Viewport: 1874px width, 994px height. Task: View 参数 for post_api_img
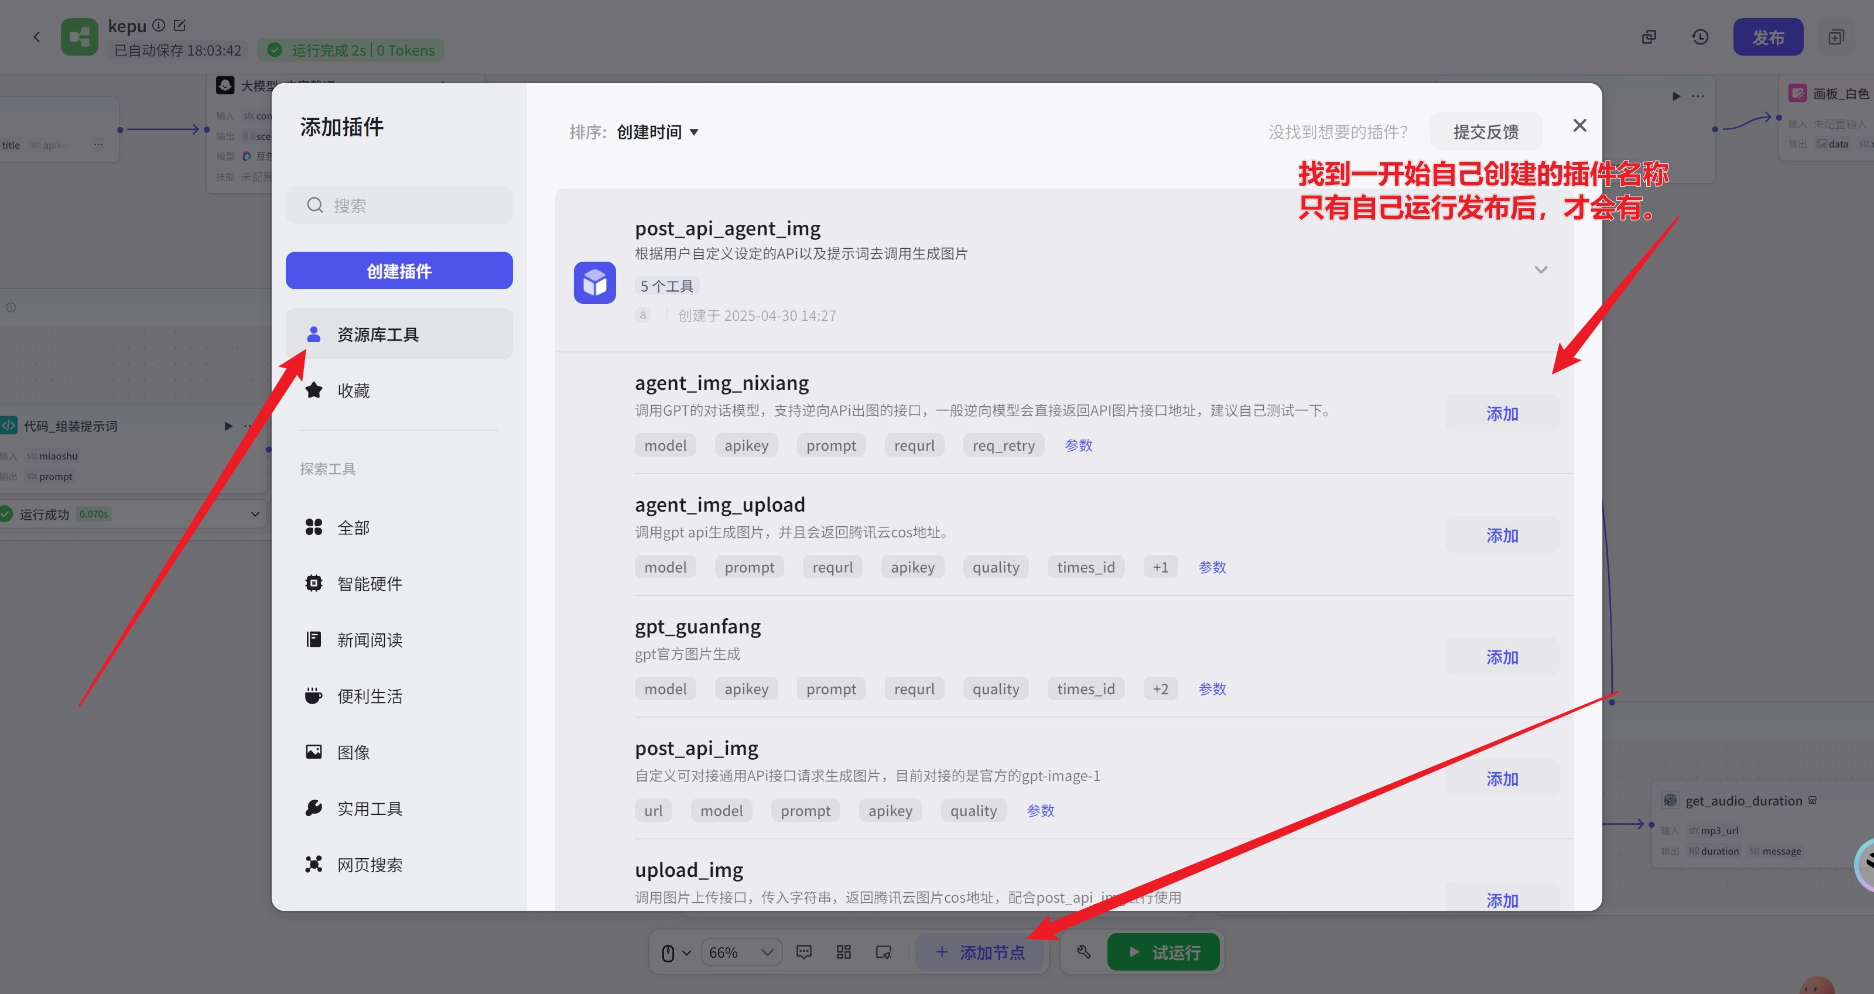[1040, 811]
